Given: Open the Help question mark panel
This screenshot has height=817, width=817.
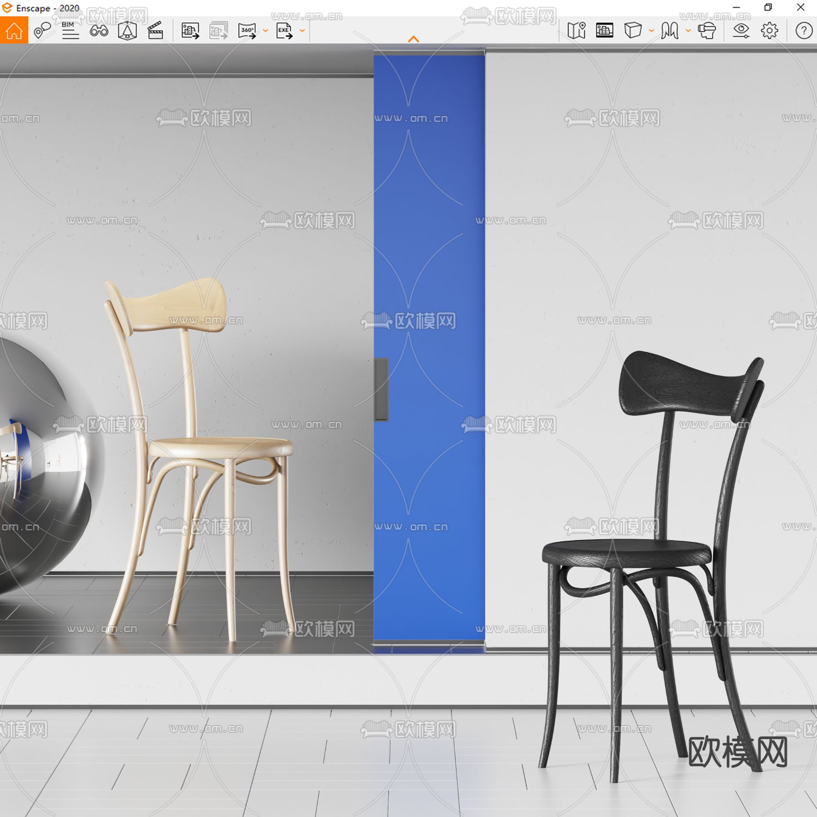Looking at the screenshot, I should tap(804, 30).
